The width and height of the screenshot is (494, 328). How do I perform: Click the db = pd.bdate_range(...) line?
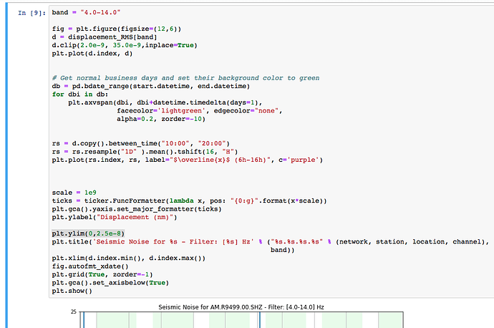(151, 86)
